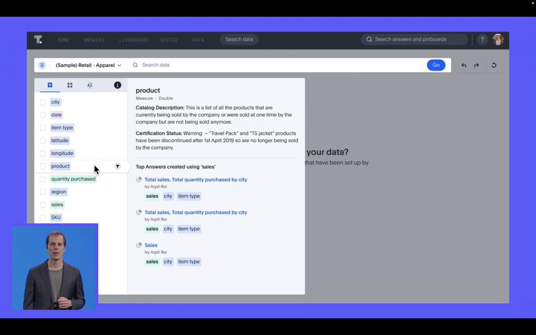Click the undo arrow above the search bar
Screen dimensions: 536x335
464,65
